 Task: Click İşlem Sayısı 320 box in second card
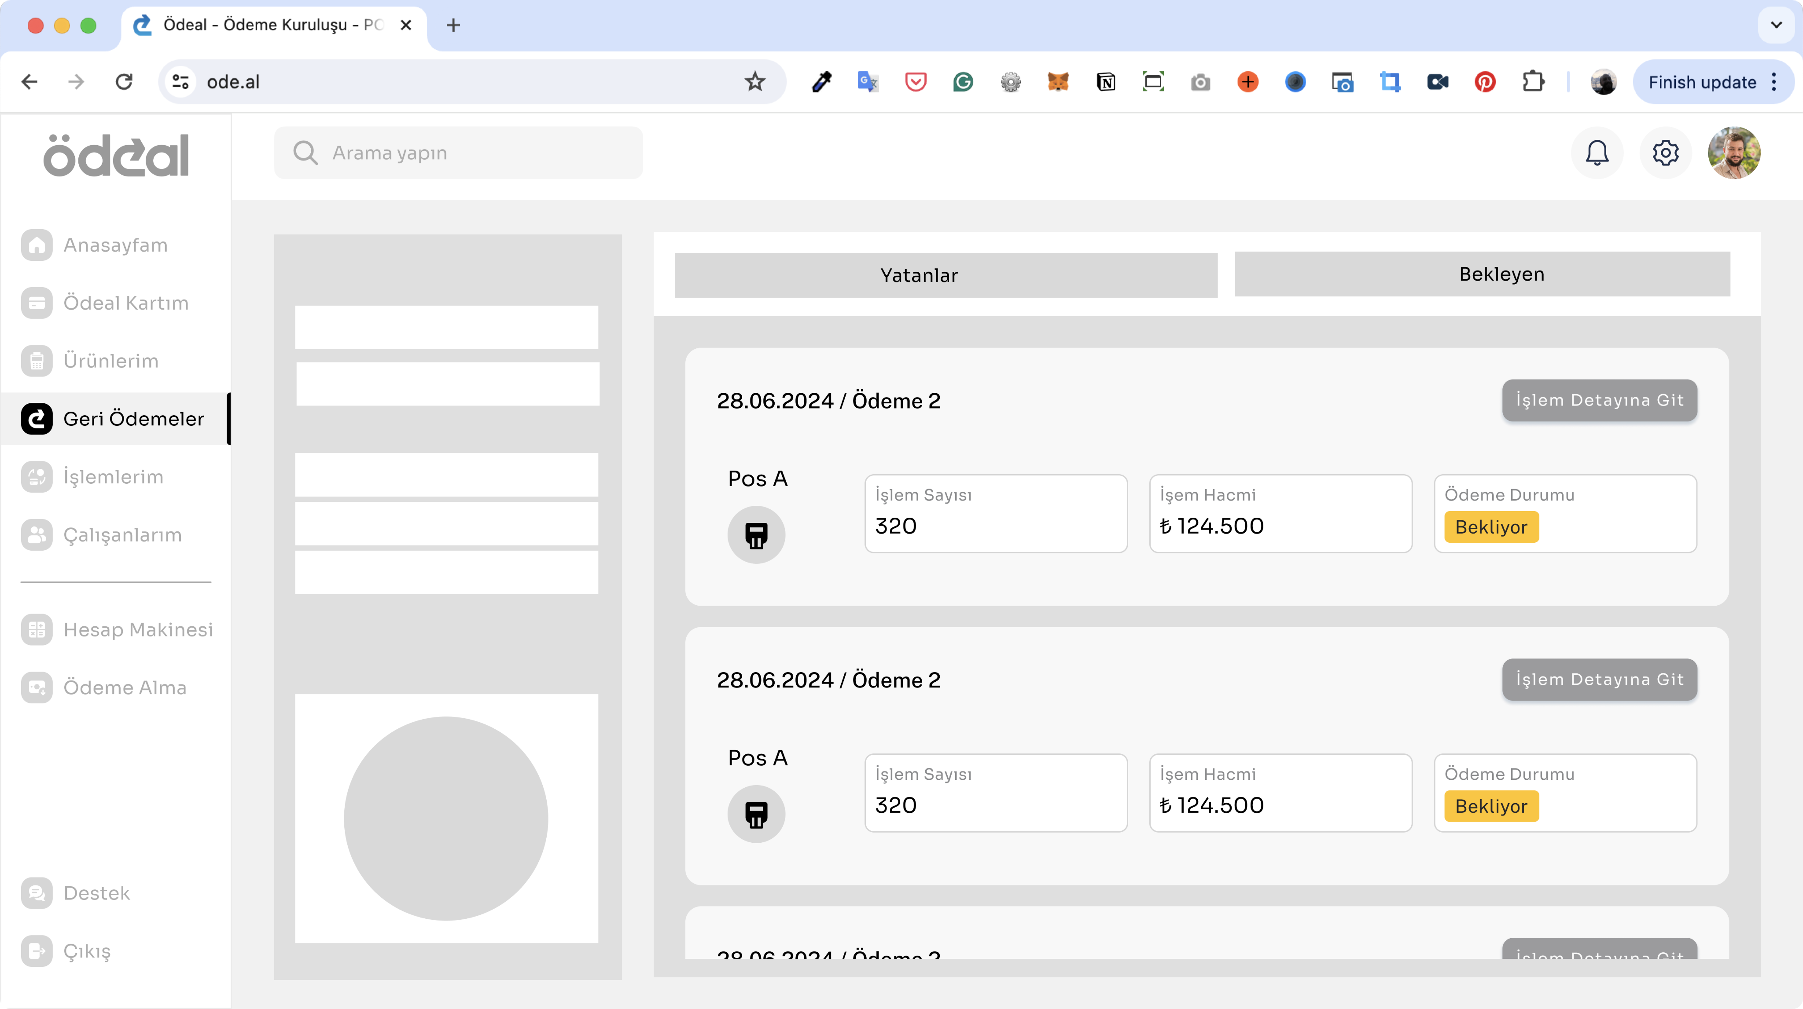click(995, 793)
